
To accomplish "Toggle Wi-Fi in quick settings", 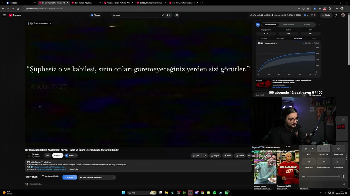I will coord(306,149).
